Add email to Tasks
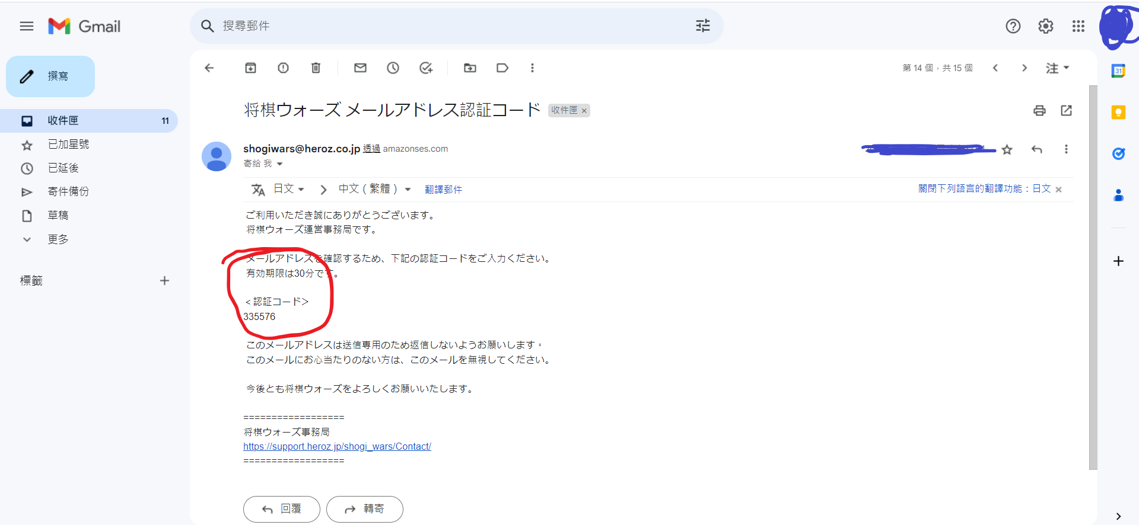1139x525 pixels. [x=426, y=68]
